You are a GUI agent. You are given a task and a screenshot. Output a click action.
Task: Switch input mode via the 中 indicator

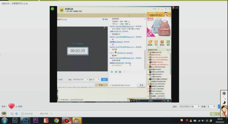(x=224, y=94)
